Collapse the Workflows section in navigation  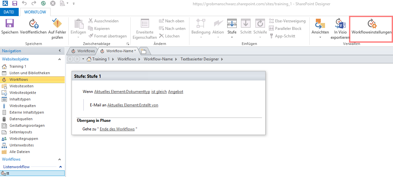click(x=59, y=159)
